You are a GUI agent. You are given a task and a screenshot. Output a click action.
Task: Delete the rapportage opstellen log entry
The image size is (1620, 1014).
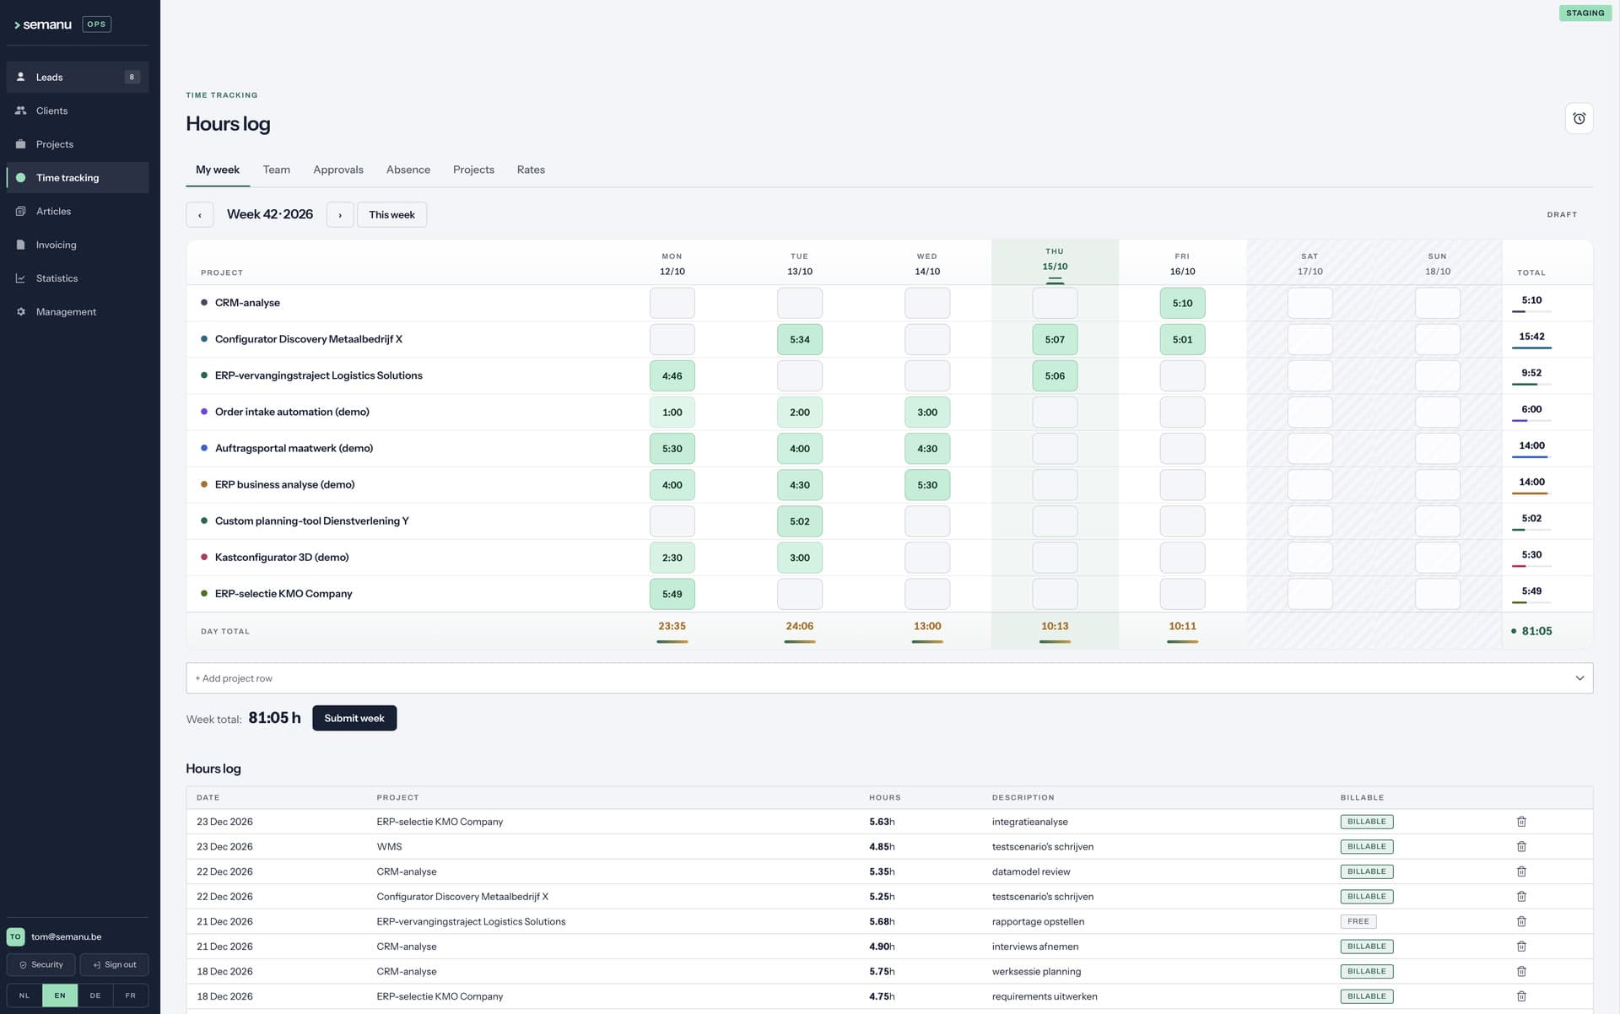click(1521, 921)
